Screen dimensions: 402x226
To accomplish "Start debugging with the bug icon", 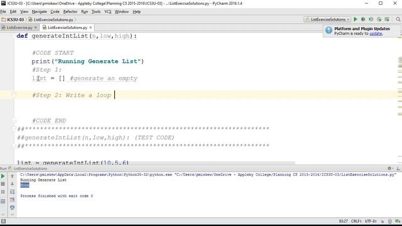I will pos(363,19).
